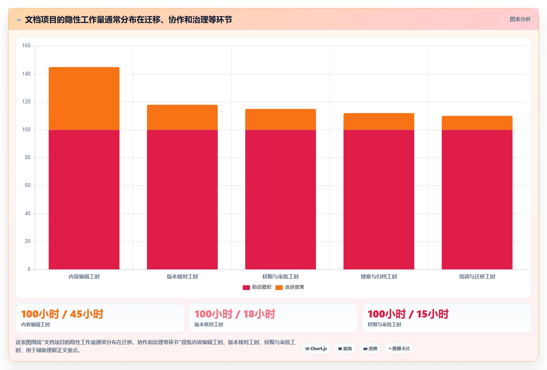
Task: Click the red 阶段累积 legend color box
Action: pyautogui.click(x=246, y=287)
